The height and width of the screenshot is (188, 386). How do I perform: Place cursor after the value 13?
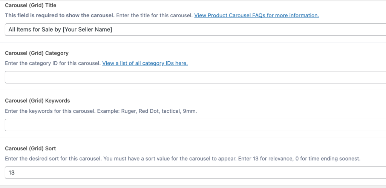click(15, 173)
